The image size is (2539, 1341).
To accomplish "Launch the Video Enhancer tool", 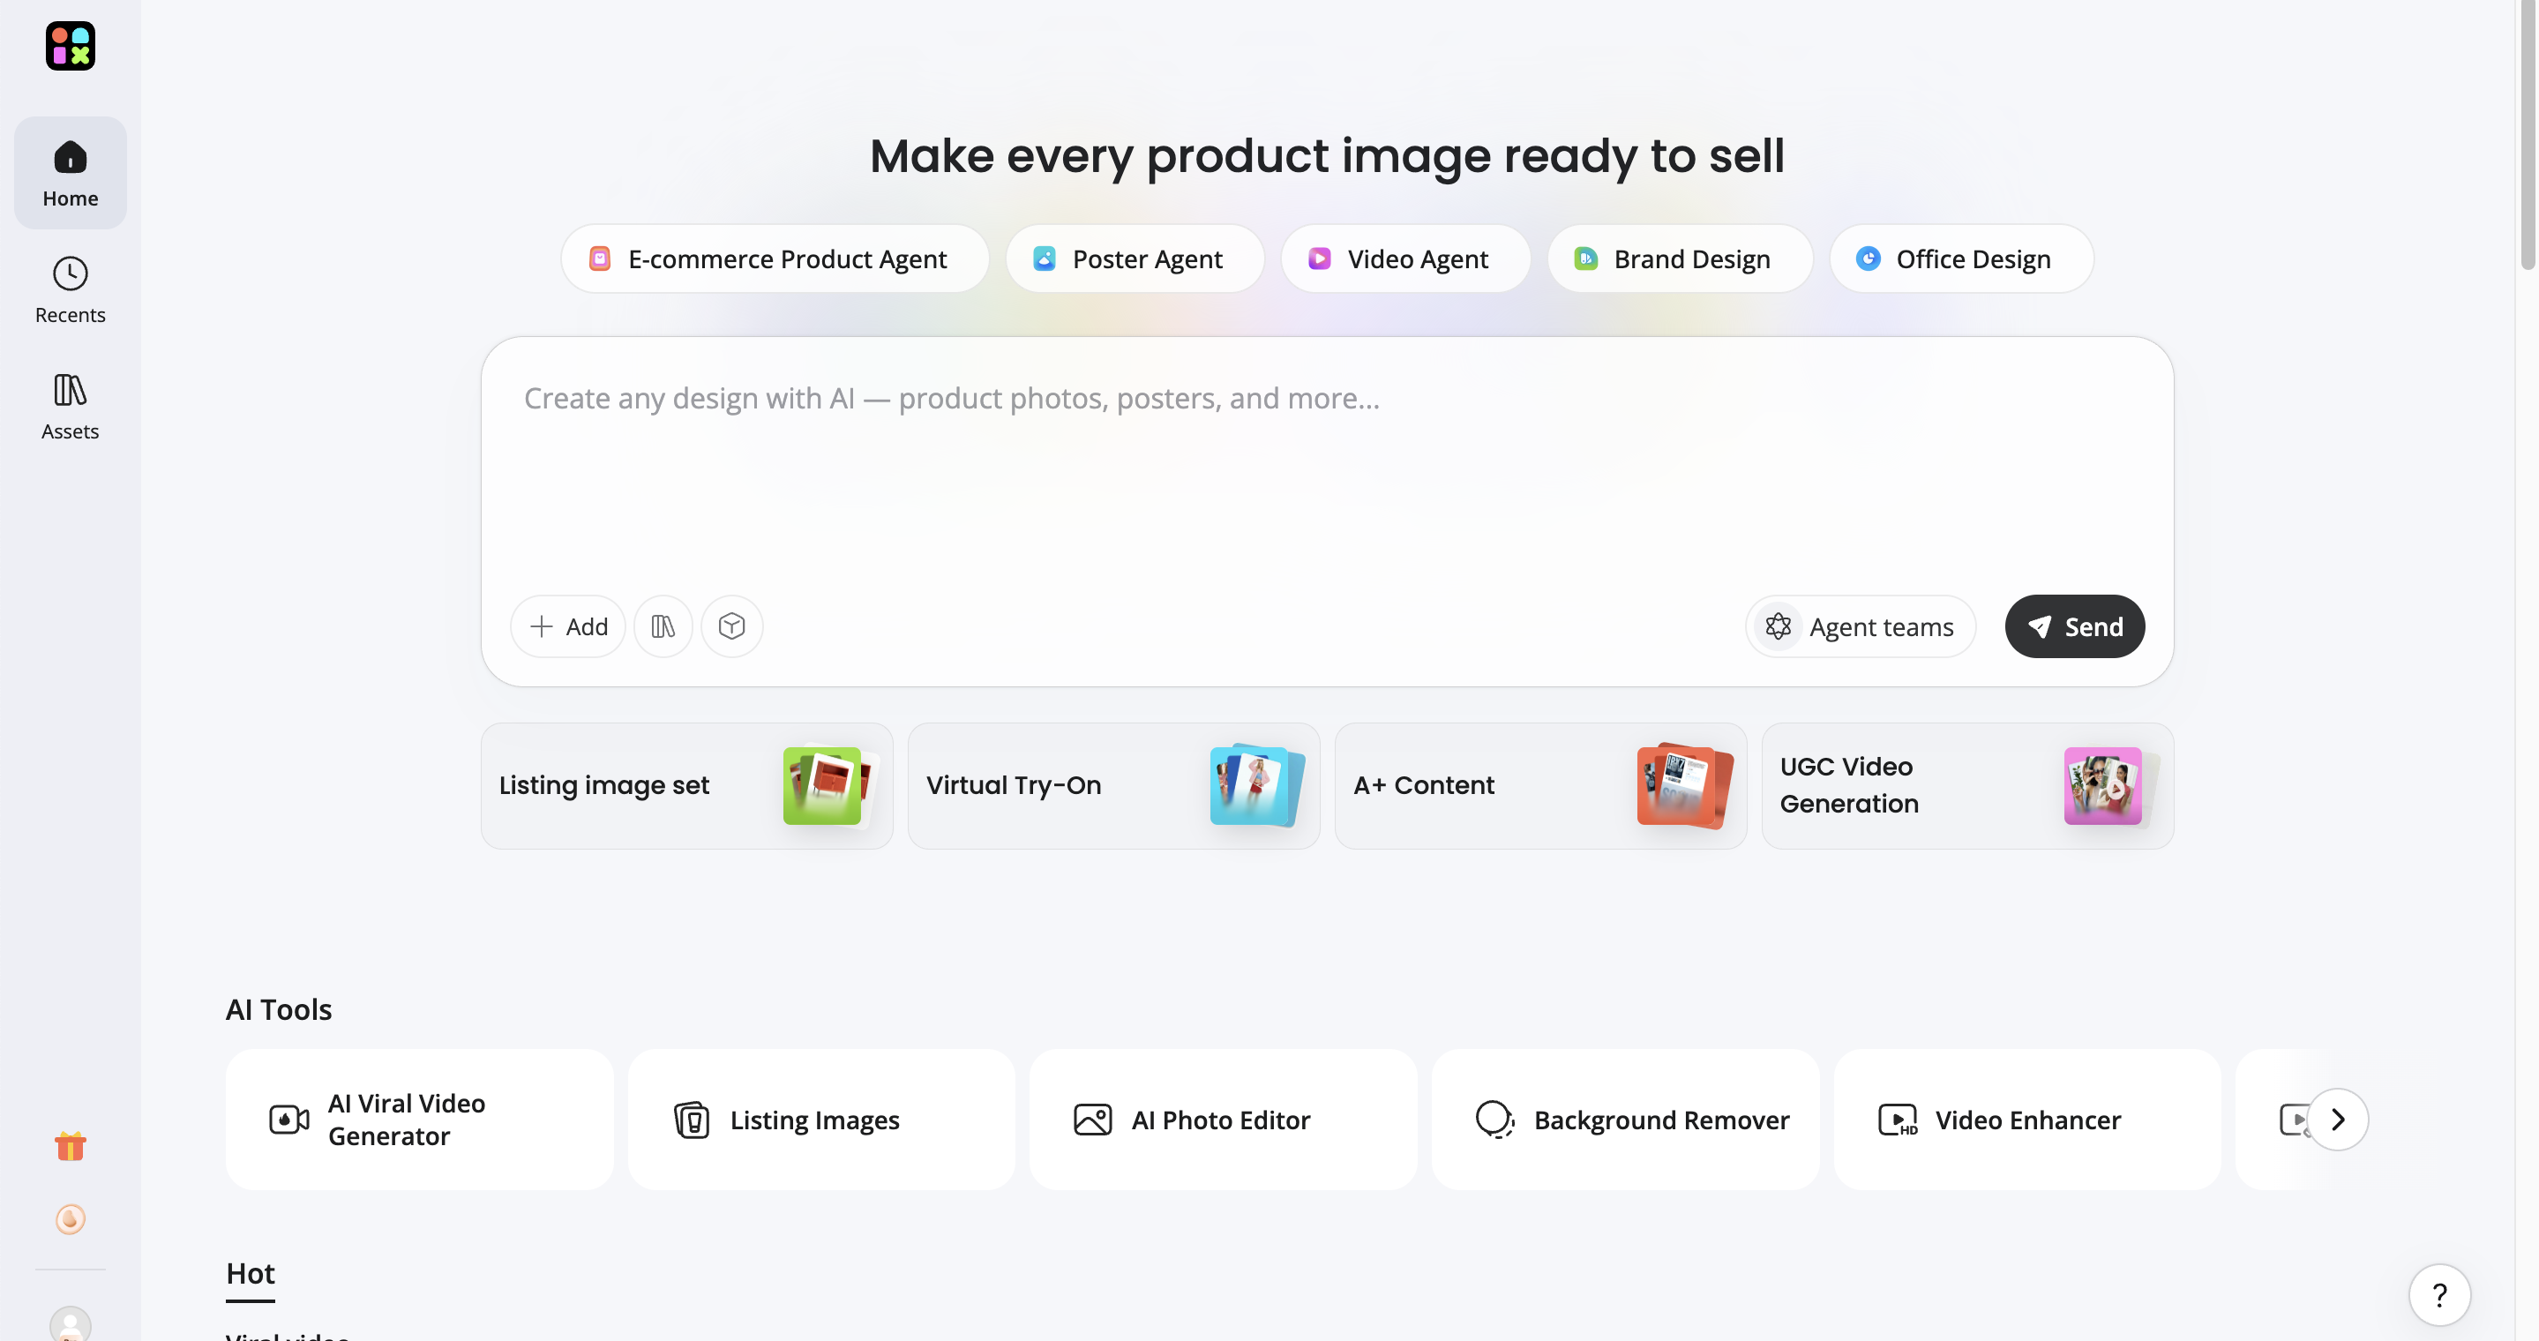I will coord(2028,1120).
